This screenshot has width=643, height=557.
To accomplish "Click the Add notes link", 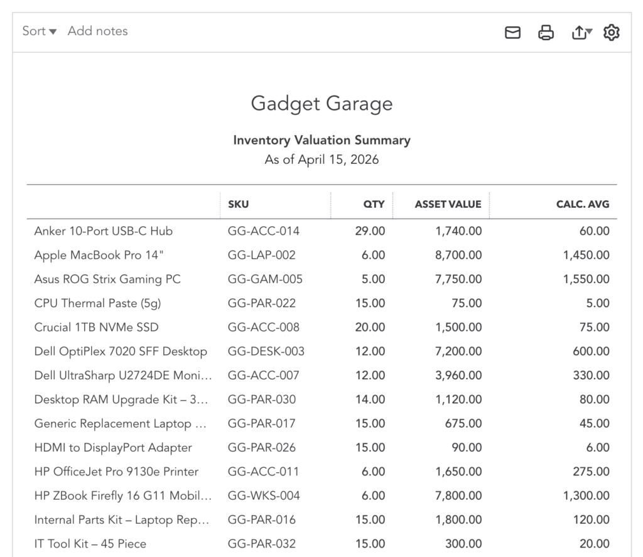I will click(97, 31).
